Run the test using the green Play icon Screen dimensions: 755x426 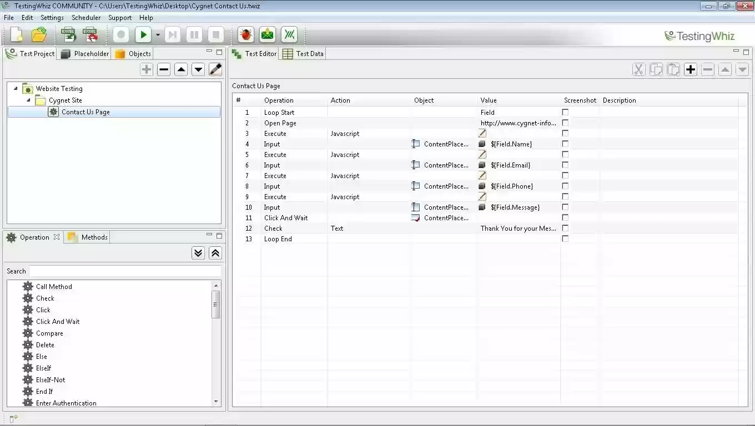pyautogui.click(x=143, y=34)
